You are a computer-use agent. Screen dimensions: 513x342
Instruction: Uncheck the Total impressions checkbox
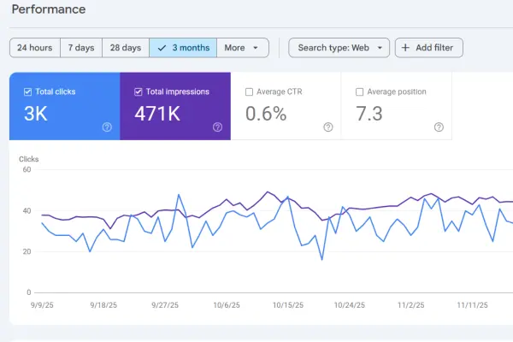pyautogui.click(x=139, y=91)
